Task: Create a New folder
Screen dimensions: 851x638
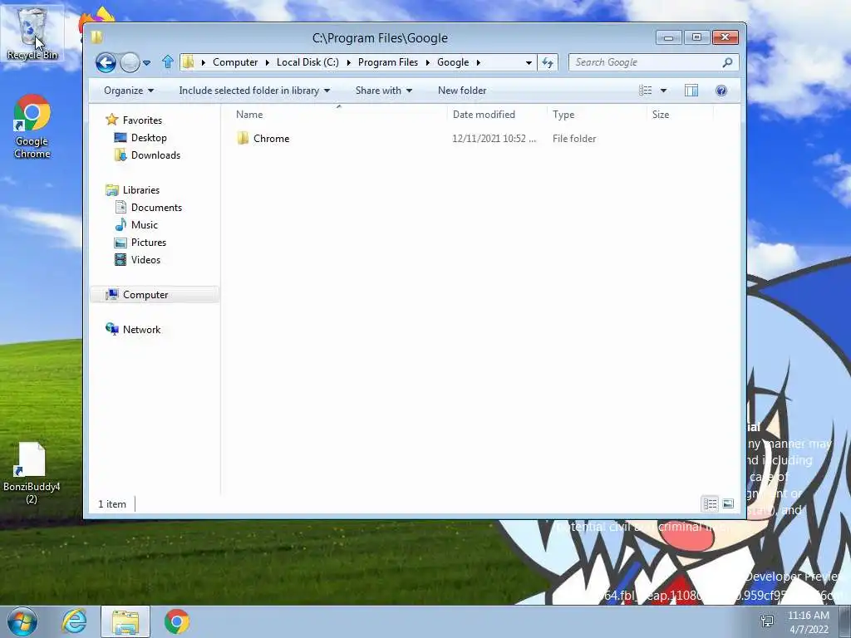Action: (x=462, y=91)
